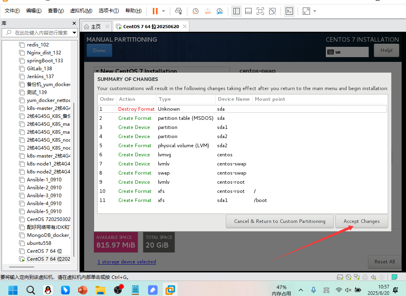Viewport: 406px width, 296px height.
Task: Click the Accept Changes button
Action: coord(361,221)
